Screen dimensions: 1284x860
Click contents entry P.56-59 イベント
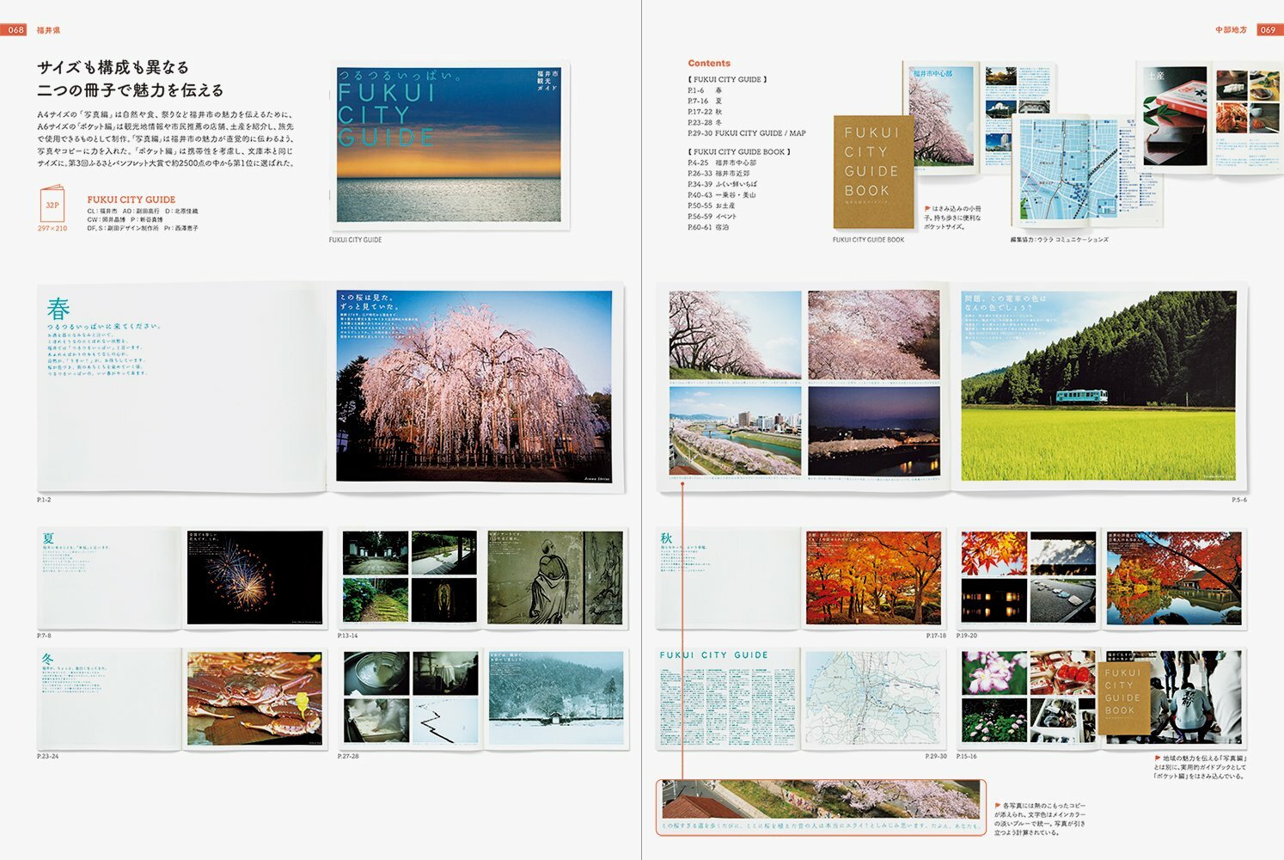pos(712,217)
